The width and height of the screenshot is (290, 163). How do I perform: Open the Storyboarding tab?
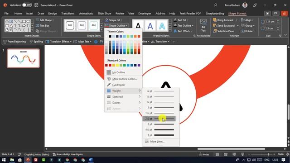coord(215,14)
